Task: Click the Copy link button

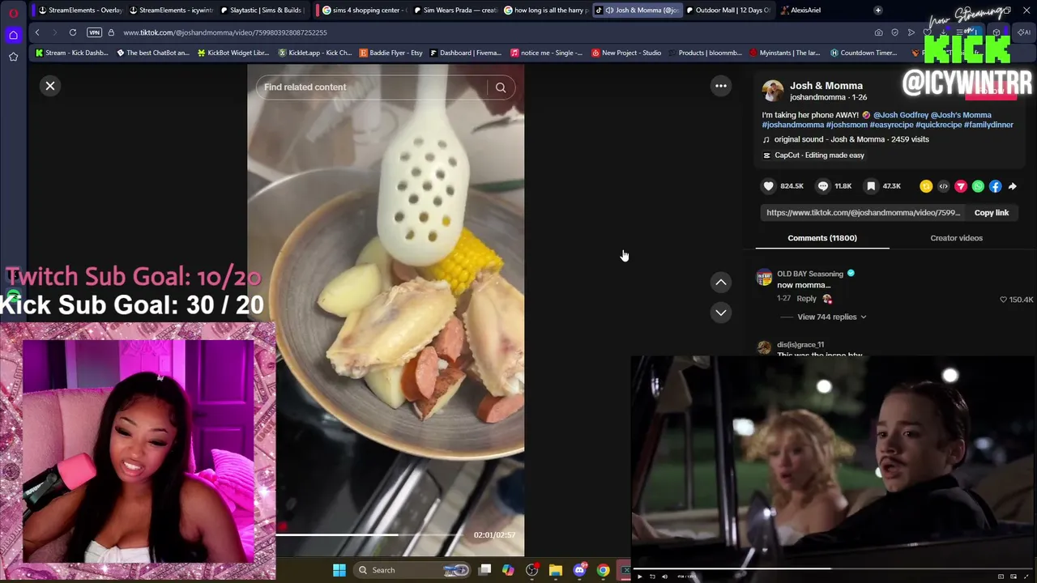Action: [x=991, y=213]
